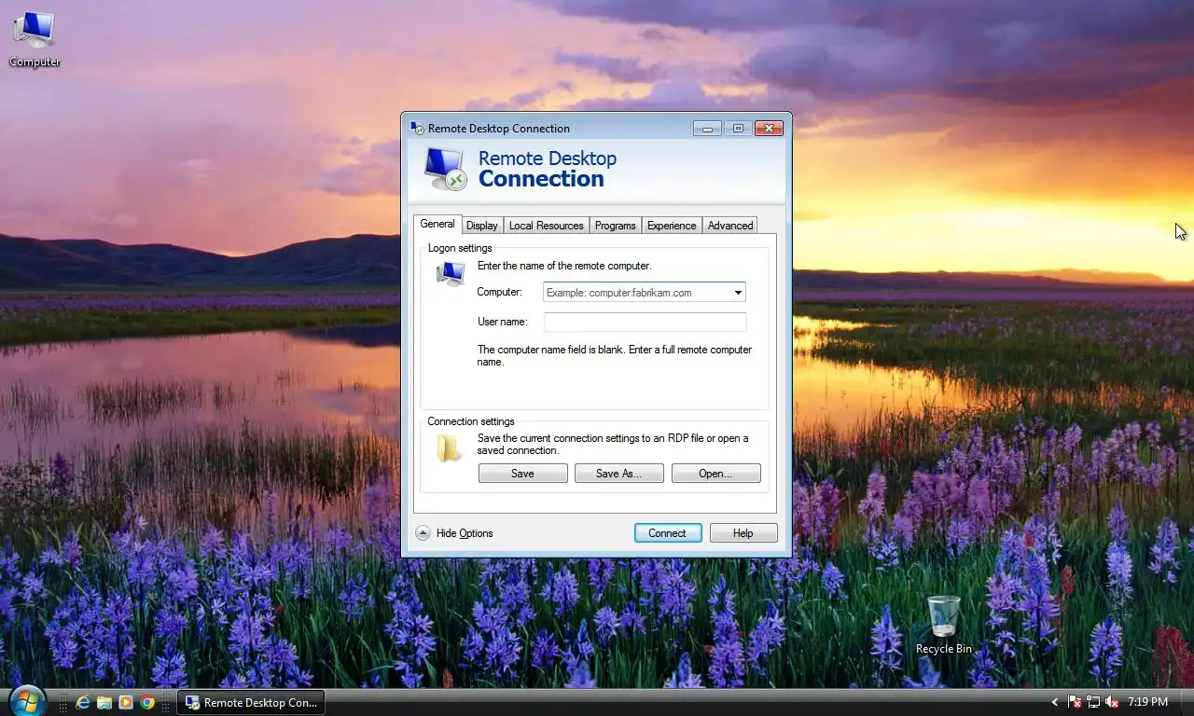
Task: Open the Windows Start orb
Action: tap(26, 701)
